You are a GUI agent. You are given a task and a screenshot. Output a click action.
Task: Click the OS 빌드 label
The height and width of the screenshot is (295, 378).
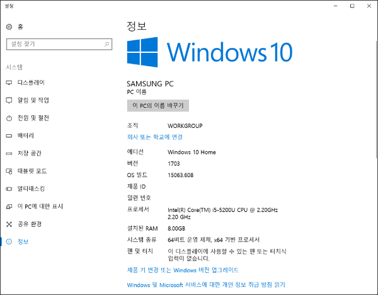(x=137, y=175)
